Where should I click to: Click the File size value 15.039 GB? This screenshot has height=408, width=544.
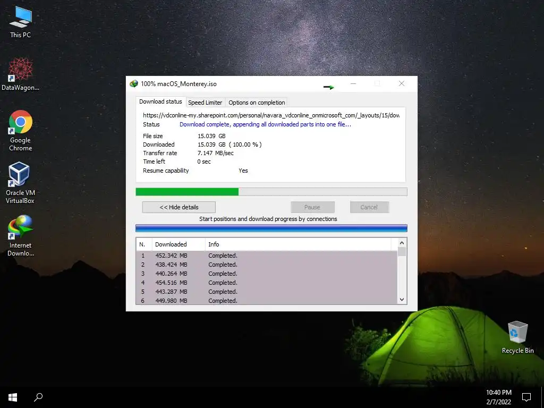(x=211, y=136)
